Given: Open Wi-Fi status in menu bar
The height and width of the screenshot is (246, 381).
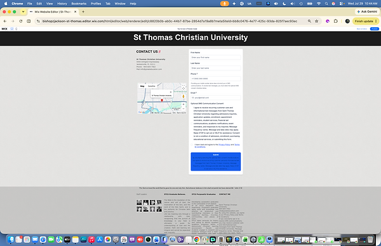Looking at the screenshot, I should [x=319, y=4].
